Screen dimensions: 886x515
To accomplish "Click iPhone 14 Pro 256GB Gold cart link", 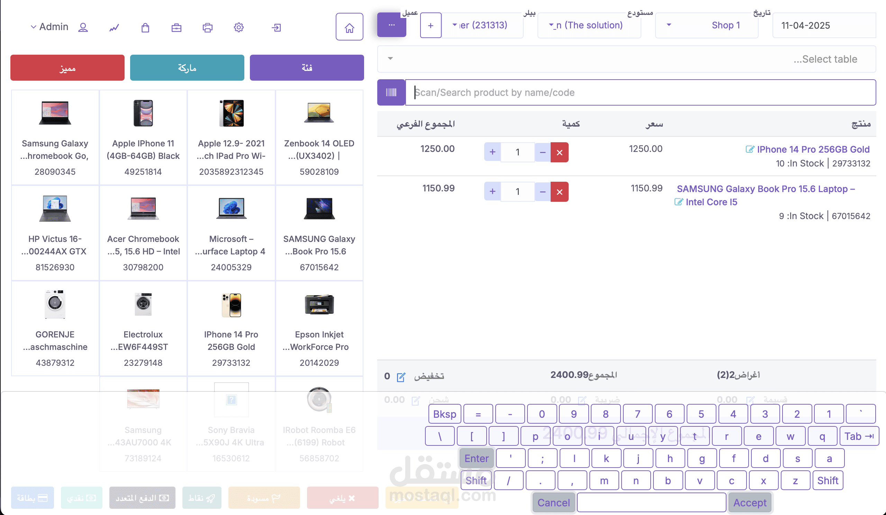I will coord(813,150).
